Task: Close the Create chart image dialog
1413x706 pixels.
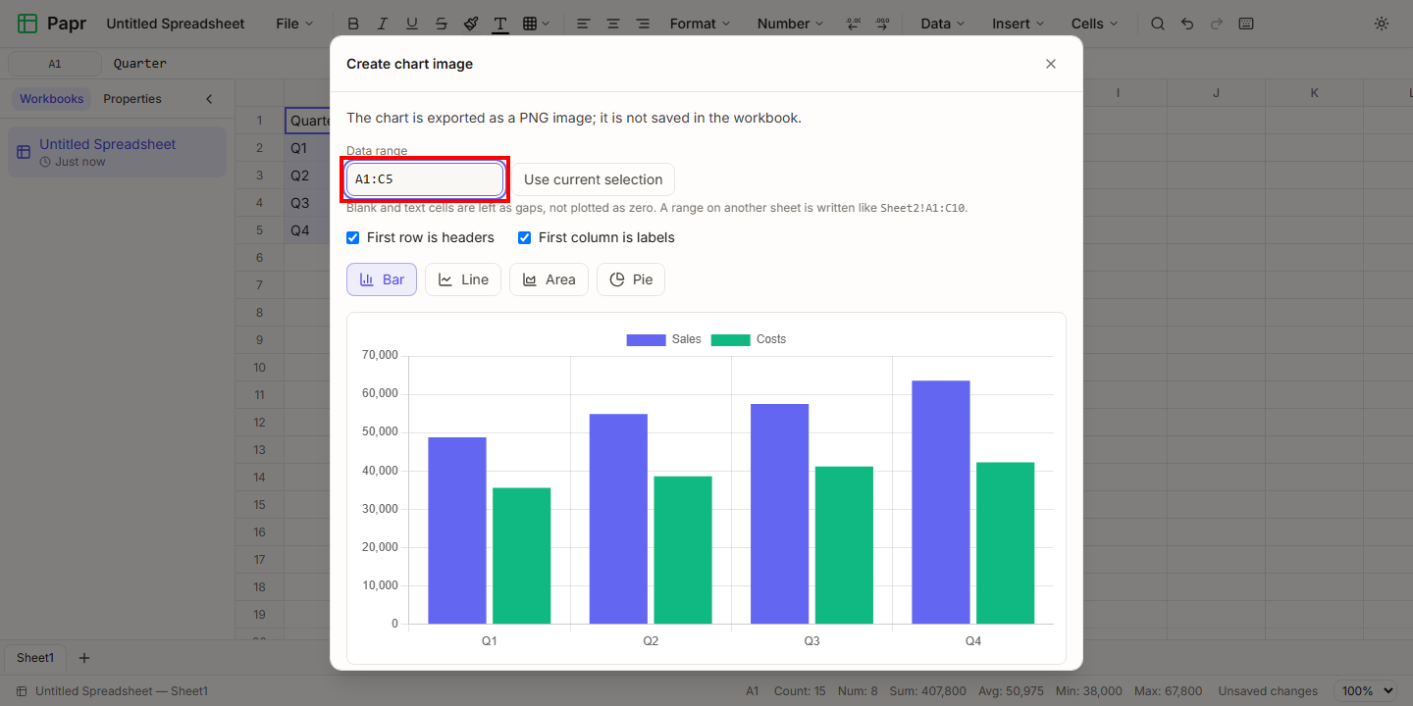Action: click(x=1051, y=64)
